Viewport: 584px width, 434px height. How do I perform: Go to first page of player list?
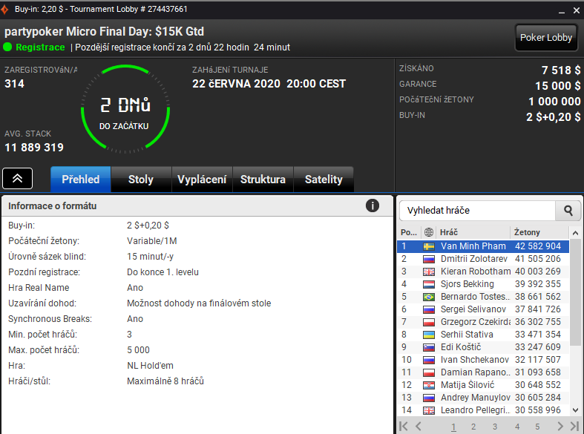click(404, 426)
